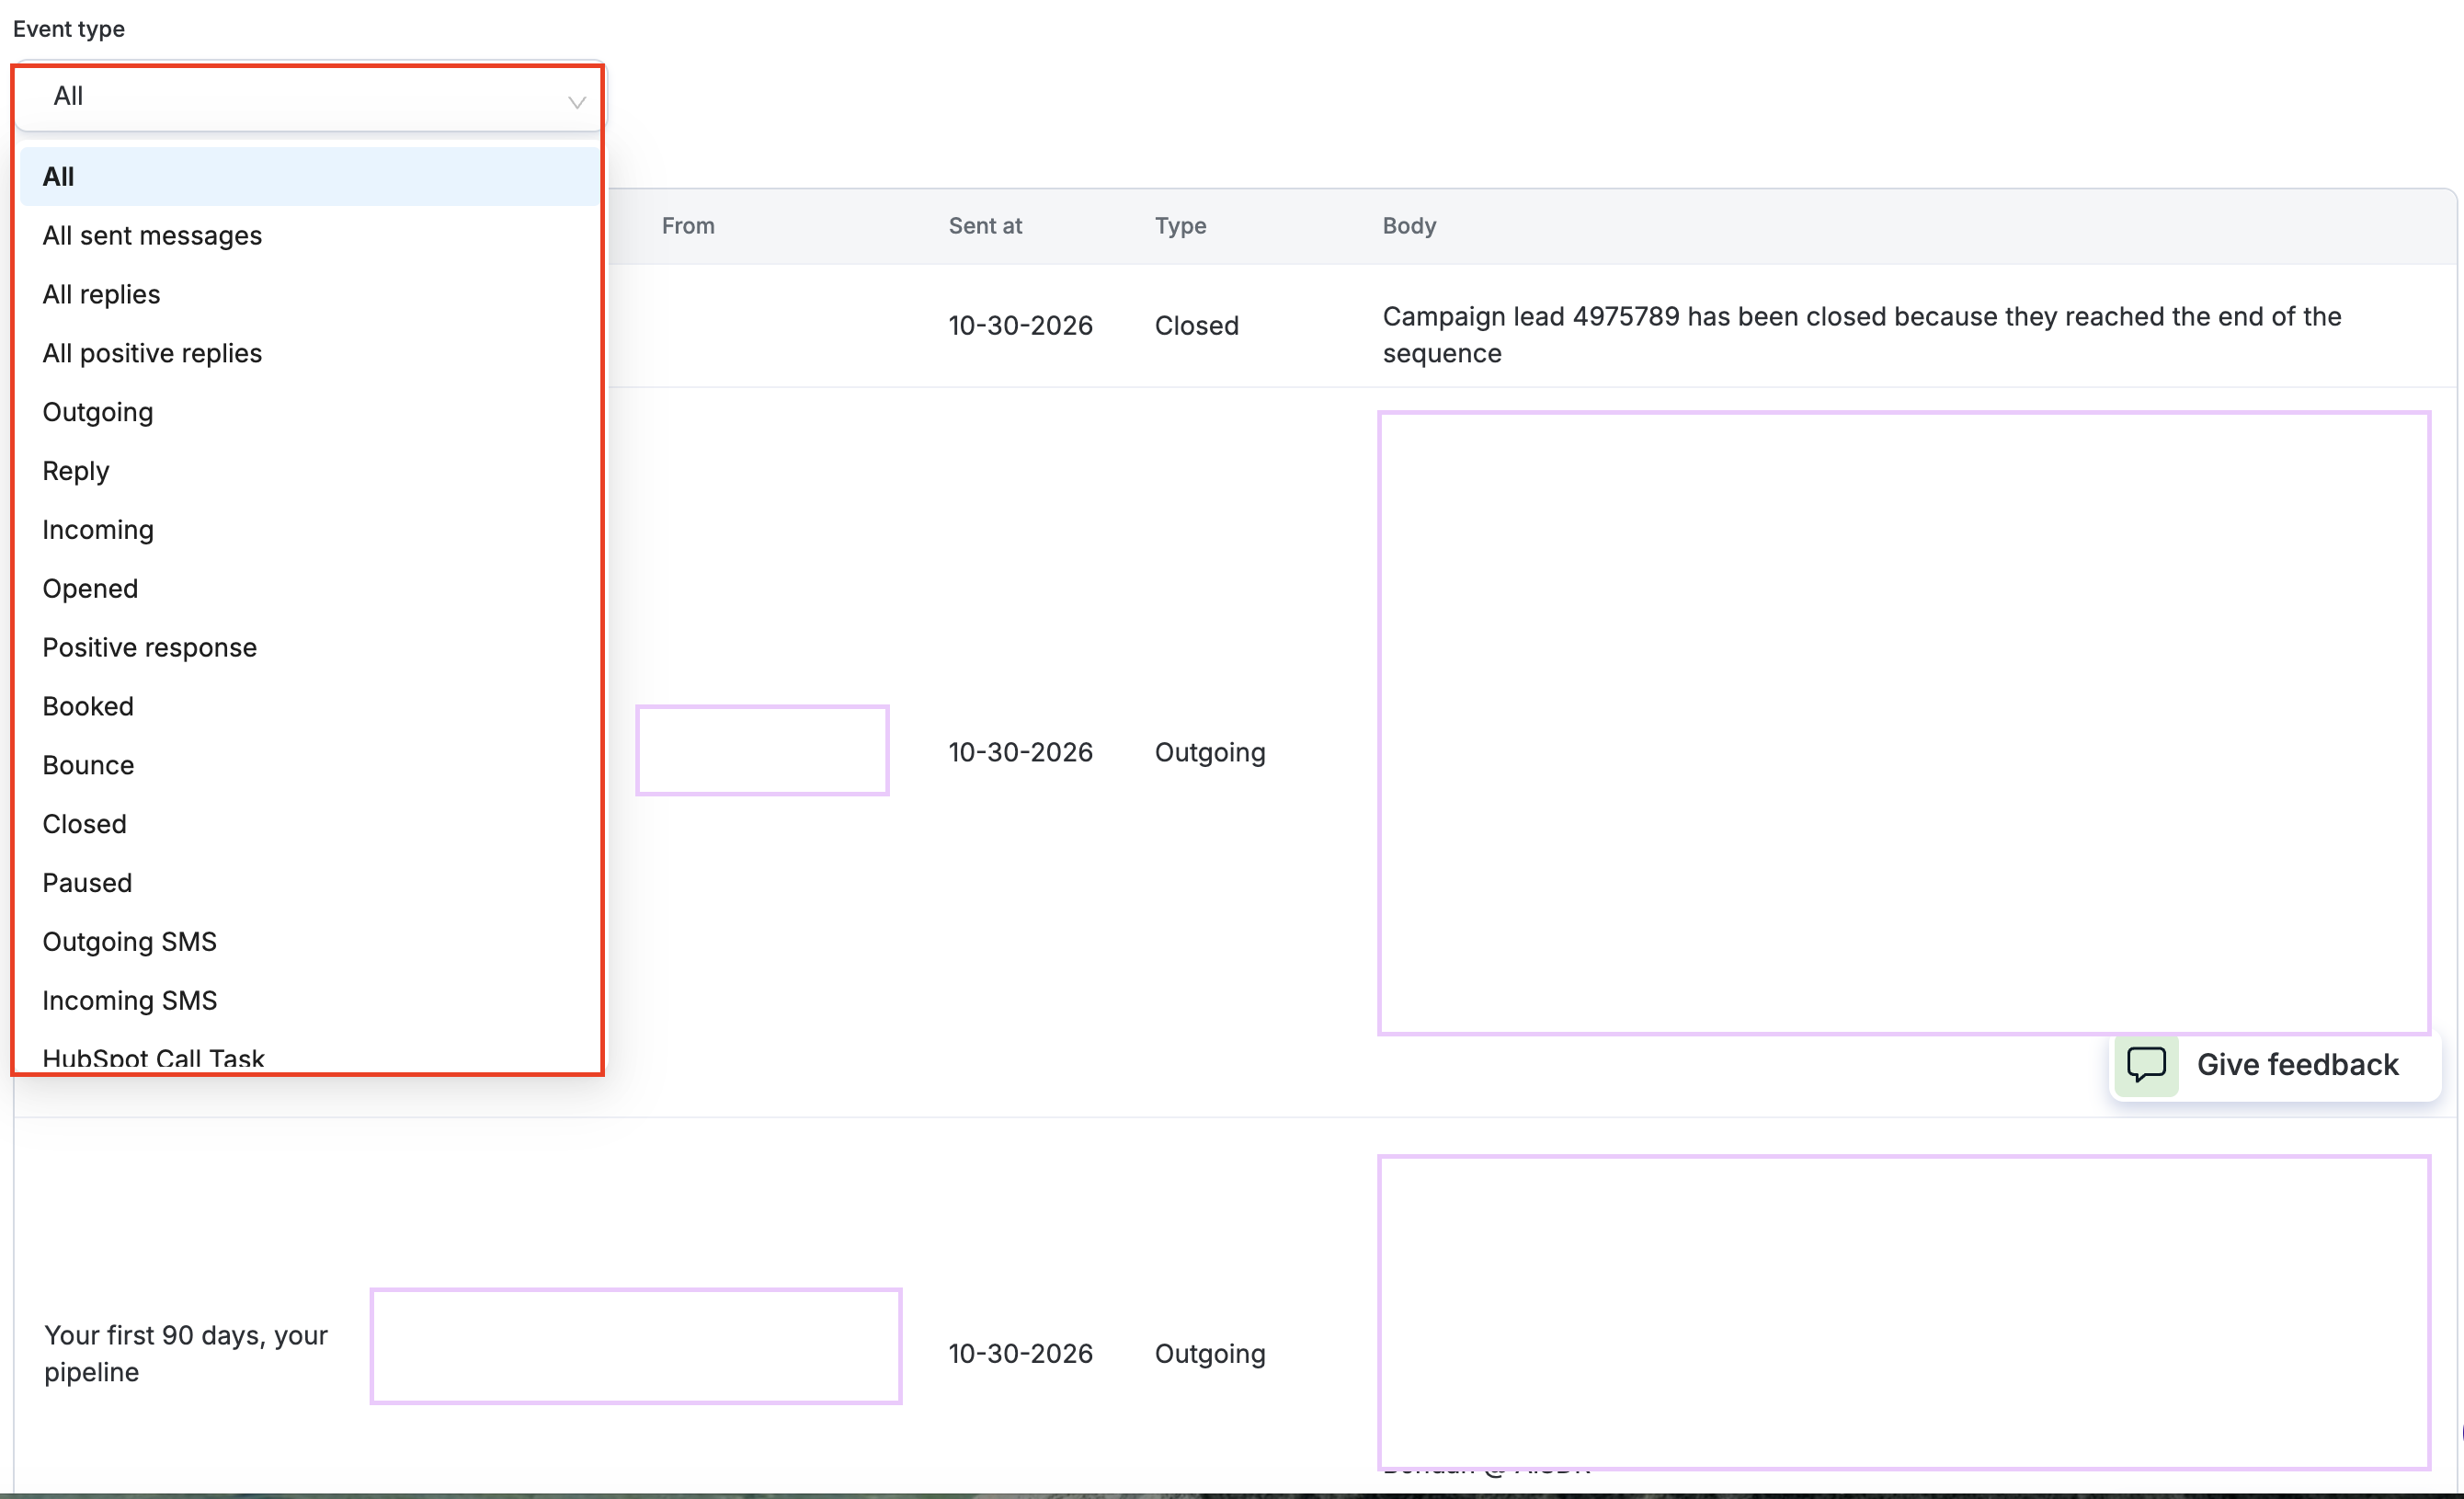
Task: Select the Closed option in the dropdown list
Action: 309,825
